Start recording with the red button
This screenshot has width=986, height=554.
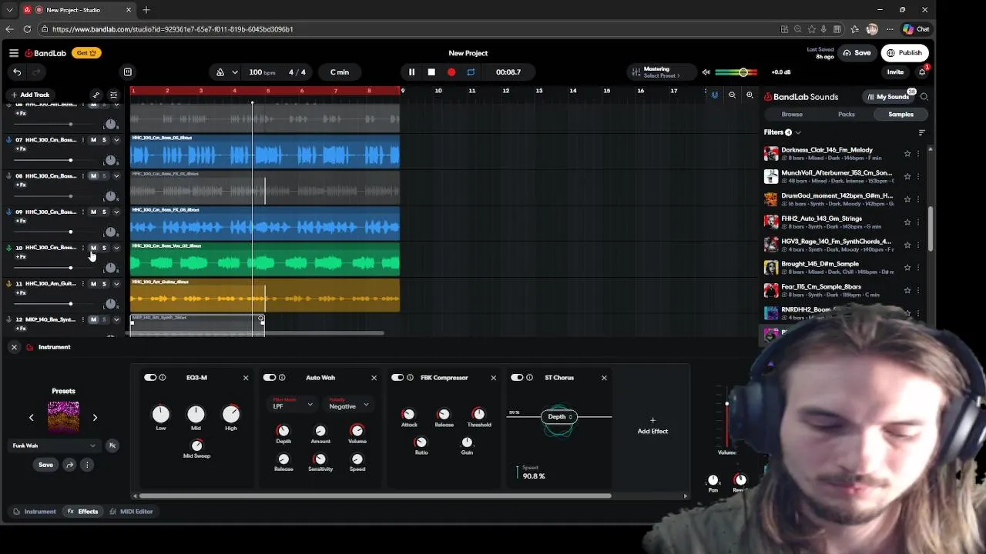tap(451, 72)
